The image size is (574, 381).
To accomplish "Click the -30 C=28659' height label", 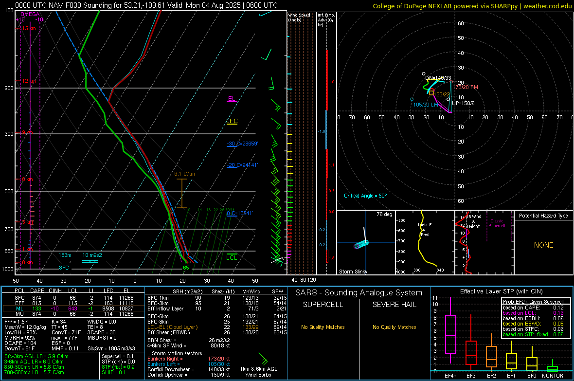I will pos(242,144).
